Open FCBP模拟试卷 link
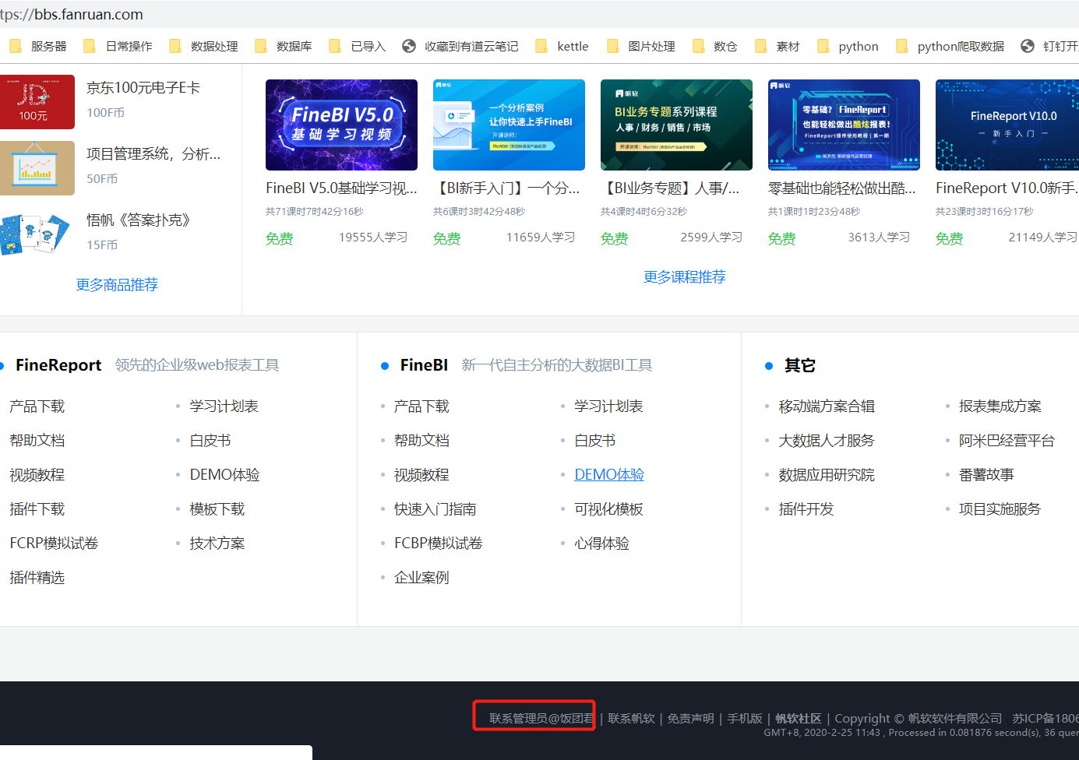 pos(439,544)
